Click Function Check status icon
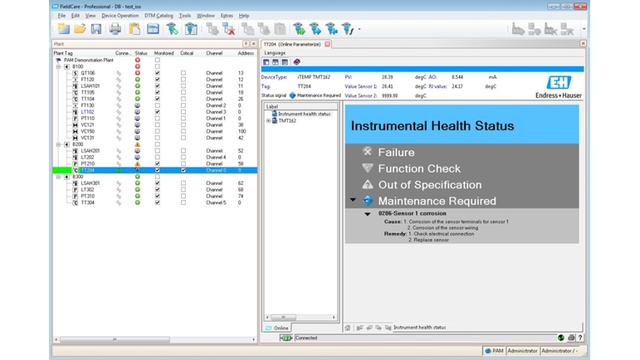The height and width of the screenshot is (360, 640). coord(368,168)
